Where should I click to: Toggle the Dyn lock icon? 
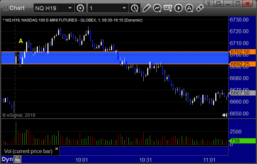tap(17, 159)
